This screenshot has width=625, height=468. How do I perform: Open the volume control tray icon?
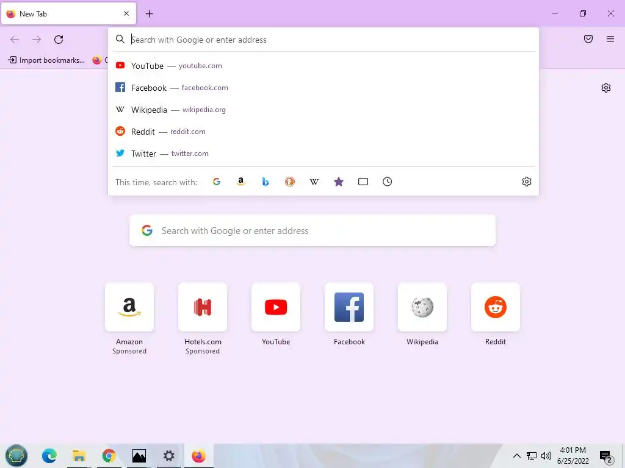[x=546, y=456]
